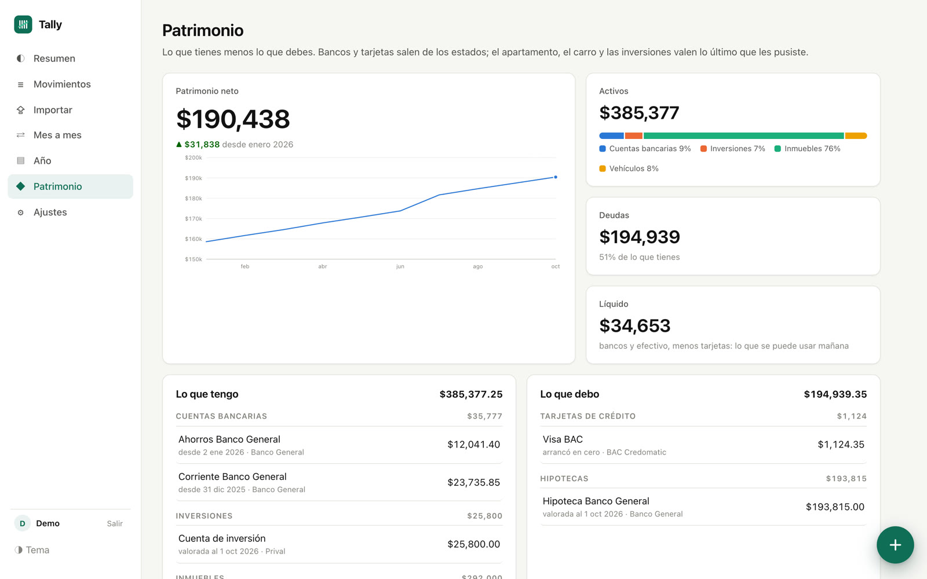Click the Líquido $34,653 amount
Viewport: 927px width, 579px height.
pos(635,326)
